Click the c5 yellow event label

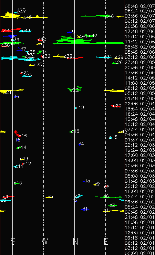tap(51, 196)
